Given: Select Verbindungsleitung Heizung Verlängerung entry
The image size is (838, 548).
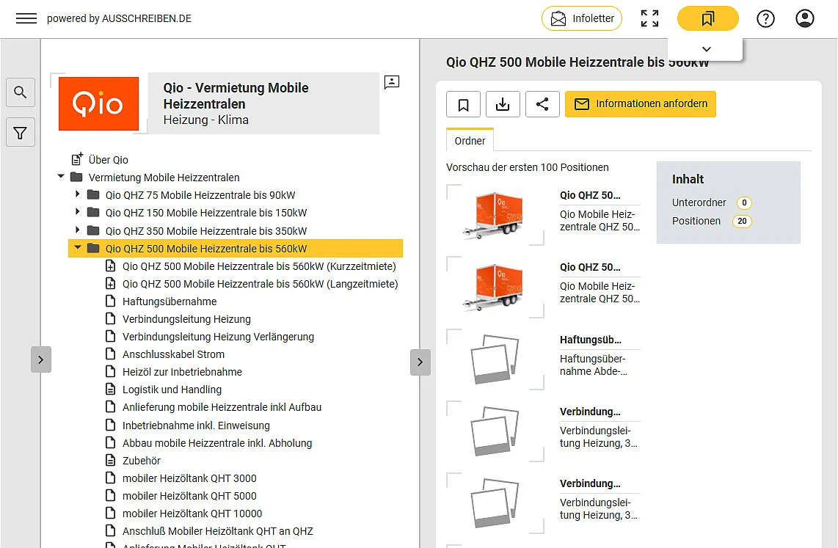Looking at the screenshot, I should pyautogui.click(x=218, y=337).
